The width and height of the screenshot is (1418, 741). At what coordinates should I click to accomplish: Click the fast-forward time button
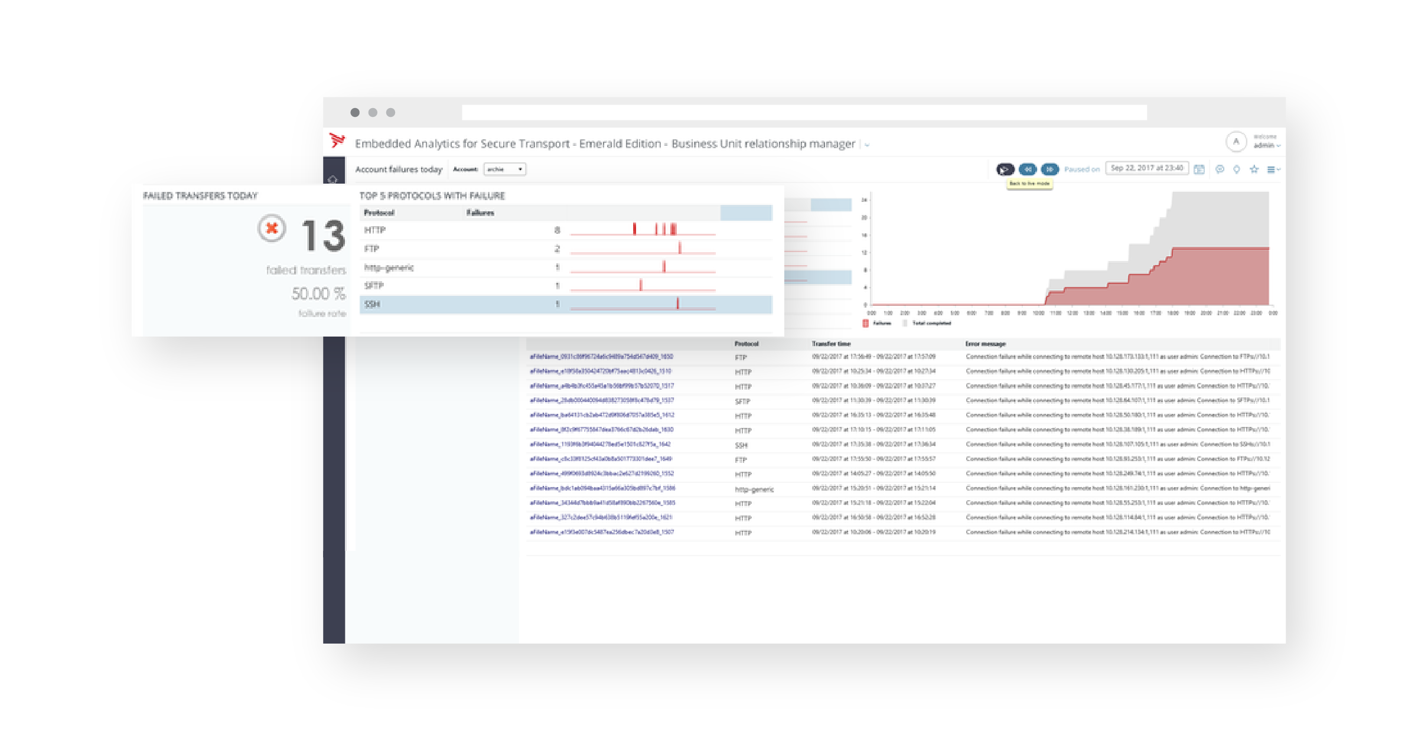point(1049,169)
